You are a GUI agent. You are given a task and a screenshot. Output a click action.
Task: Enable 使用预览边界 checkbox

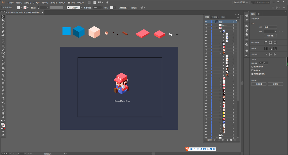click(x=252, y=67)
